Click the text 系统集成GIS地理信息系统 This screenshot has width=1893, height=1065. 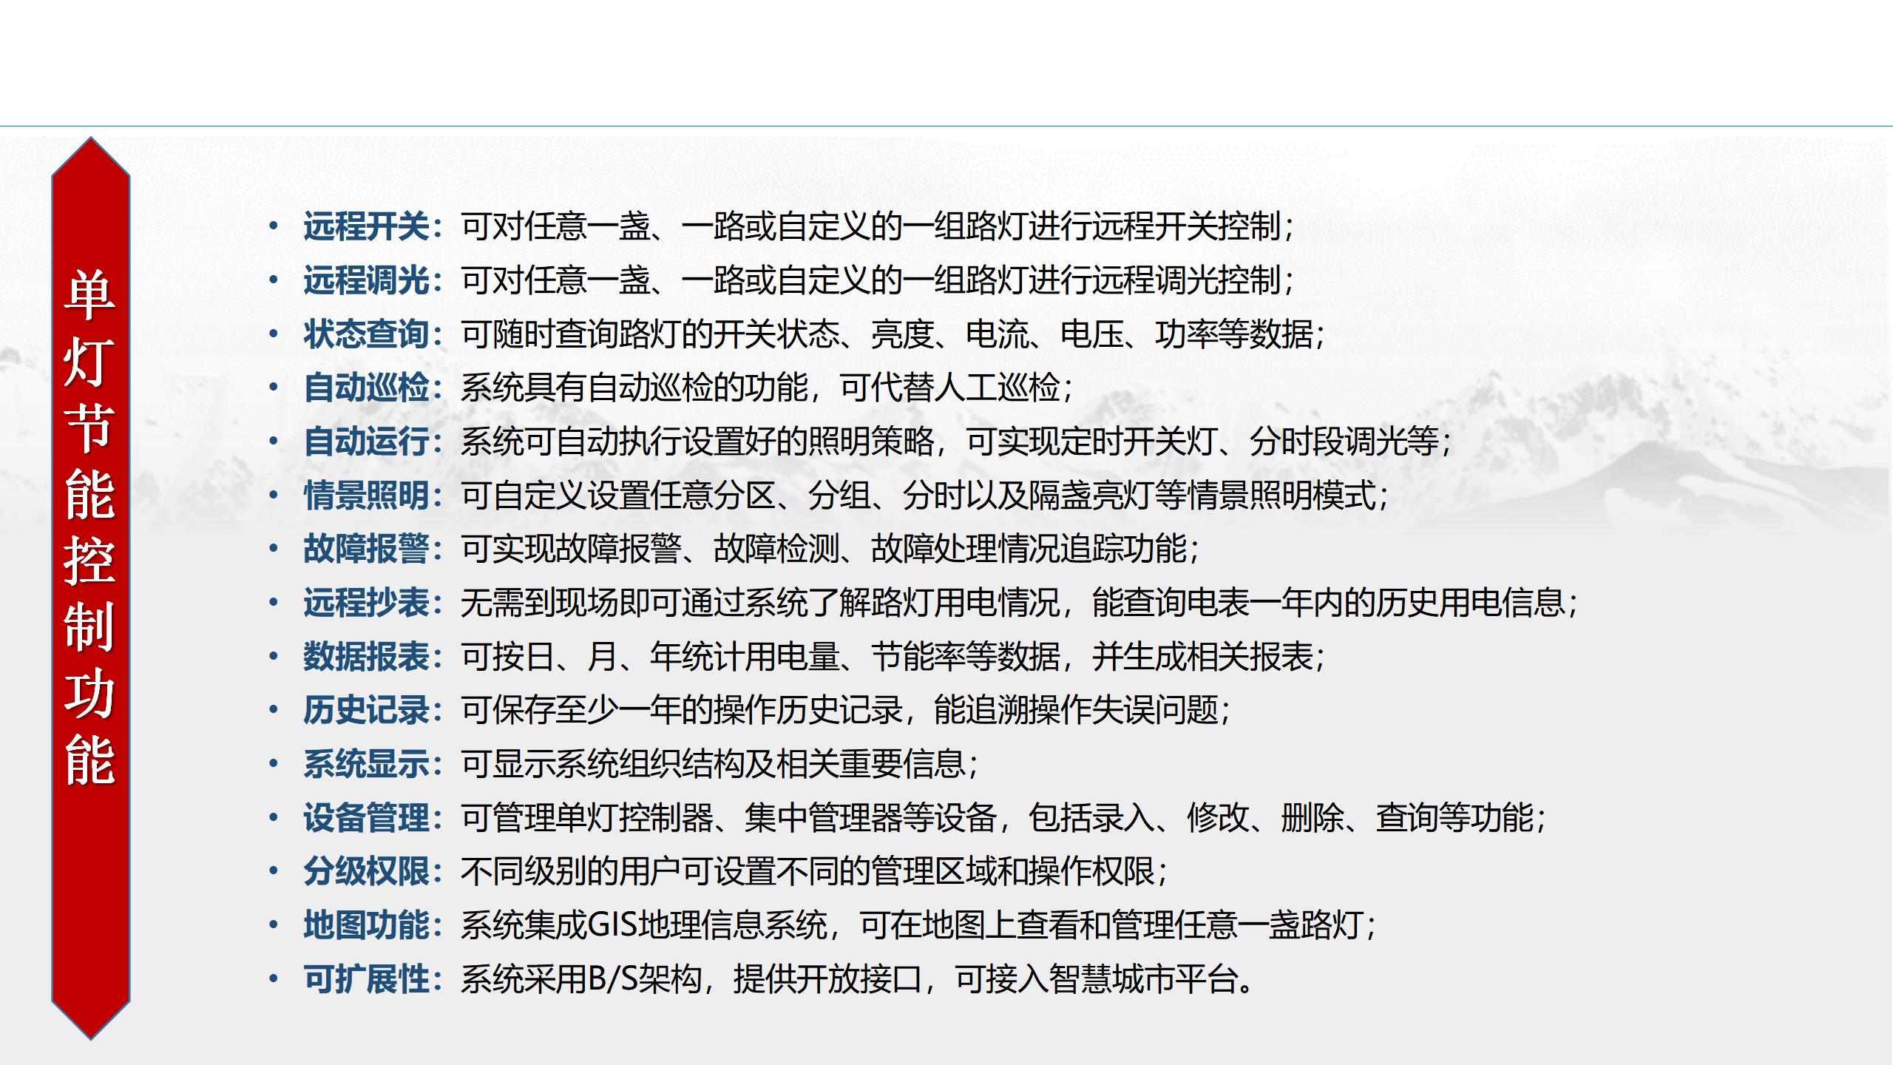(x=643, y=925)
